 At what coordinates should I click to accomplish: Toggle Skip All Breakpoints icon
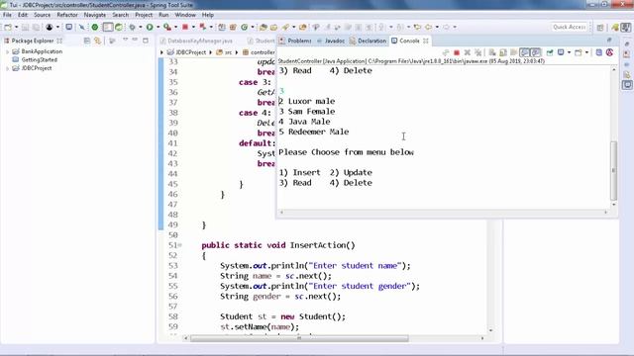pyautogui.click(x=81, y=27)
